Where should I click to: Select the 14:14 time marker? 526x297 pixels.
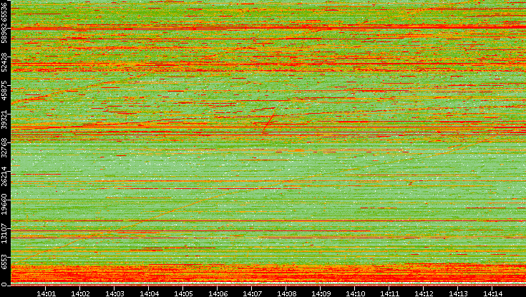492,293
